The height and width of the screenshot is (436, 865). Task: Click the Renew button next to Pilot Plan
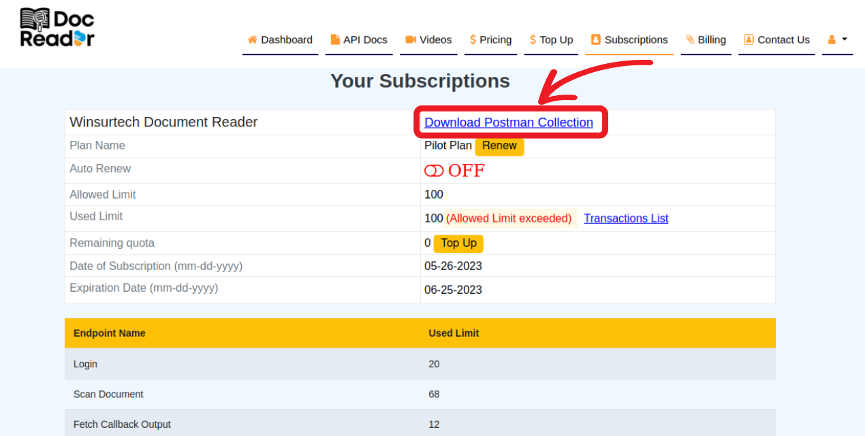tap(499, 146)
